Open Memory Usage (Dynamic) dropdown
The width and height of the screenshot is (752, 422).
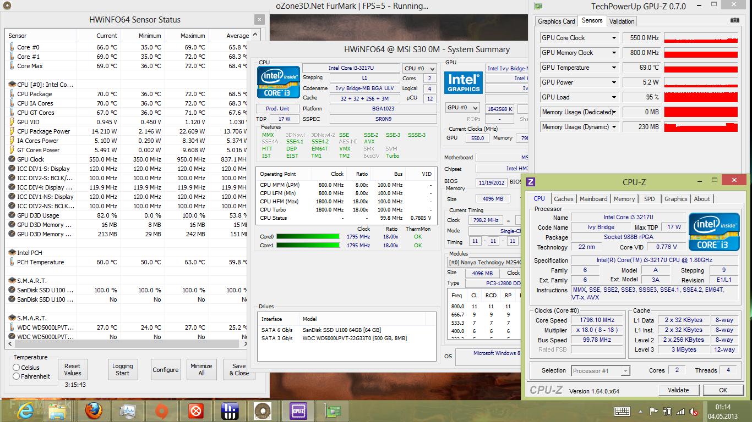pos(614,127)
